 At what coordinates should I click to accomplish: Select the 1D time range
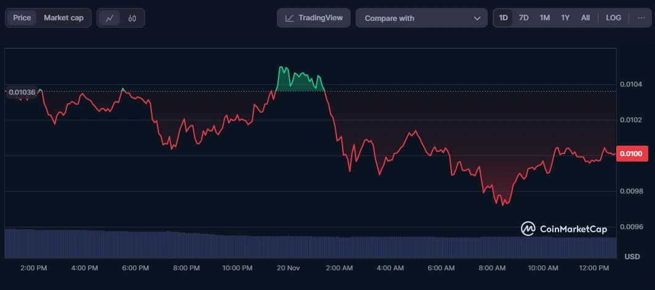coord(503,18)
